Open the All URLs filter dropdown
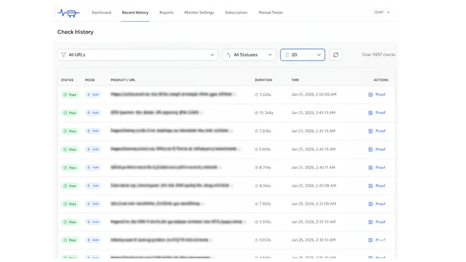 click(x=138, y=55)
